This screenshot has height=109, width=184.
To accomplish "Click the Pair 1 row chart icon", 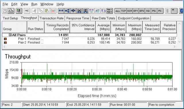I will click(5, 39).
